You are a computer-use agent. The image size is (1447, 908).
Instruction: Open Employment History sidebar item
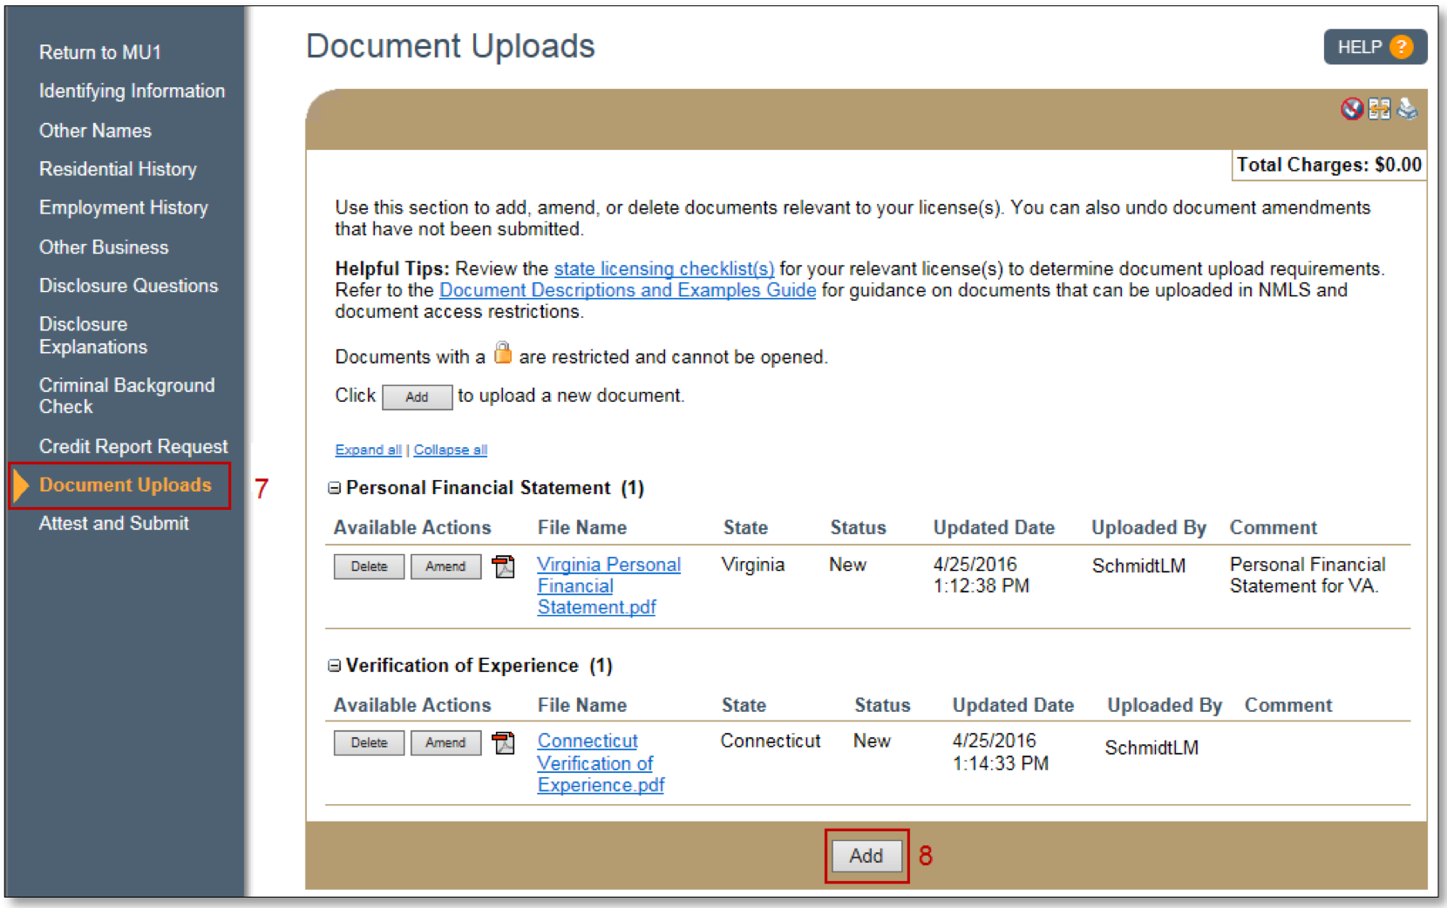click(x=124, y=207)
